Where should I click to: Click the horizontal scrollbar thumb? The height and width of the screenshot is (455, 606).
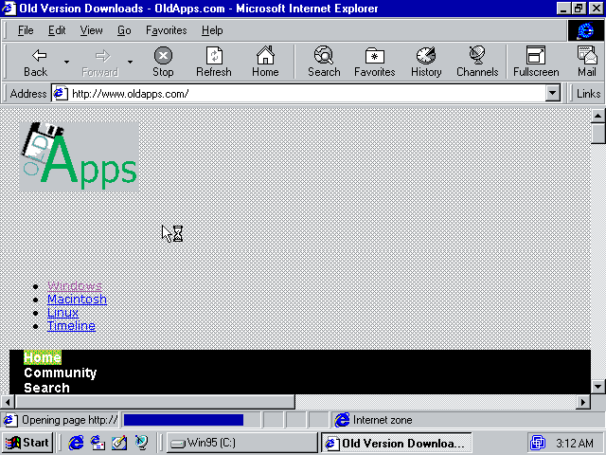pos(155,402)
